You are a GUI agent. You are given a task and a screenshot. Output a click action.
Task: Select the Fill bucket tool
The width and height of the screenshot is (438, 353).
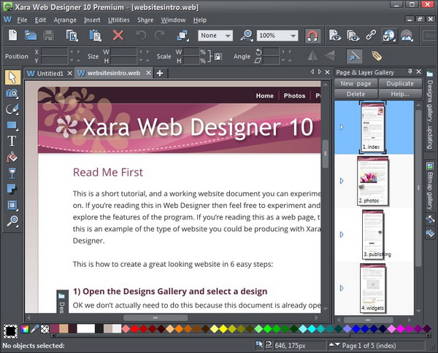click(x=12, y=157)
